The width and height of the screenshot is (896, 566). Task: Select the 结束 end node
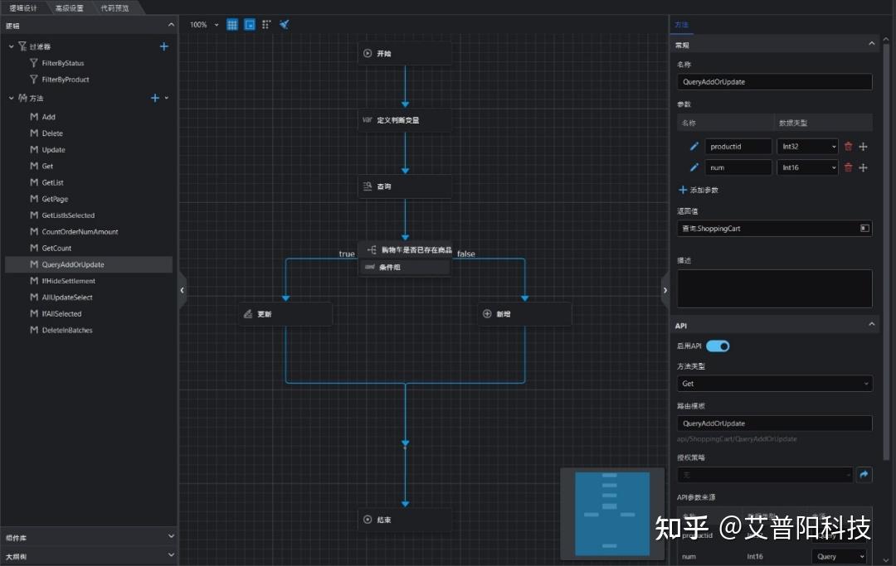405,520
